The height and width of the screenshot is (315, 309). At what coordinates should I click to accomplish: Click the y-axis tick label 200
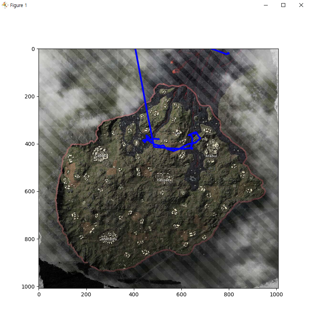pyautogui.click(x=30, y=96)
